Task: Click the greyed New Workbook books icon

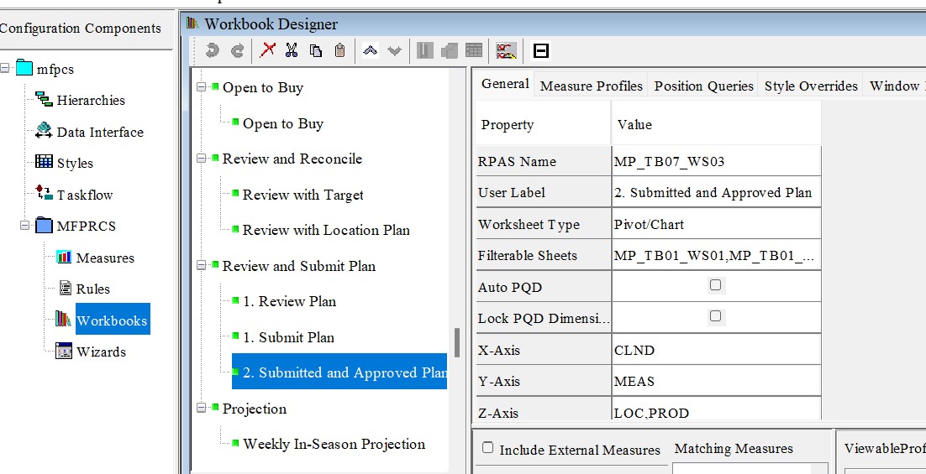Action: (424, 50)
